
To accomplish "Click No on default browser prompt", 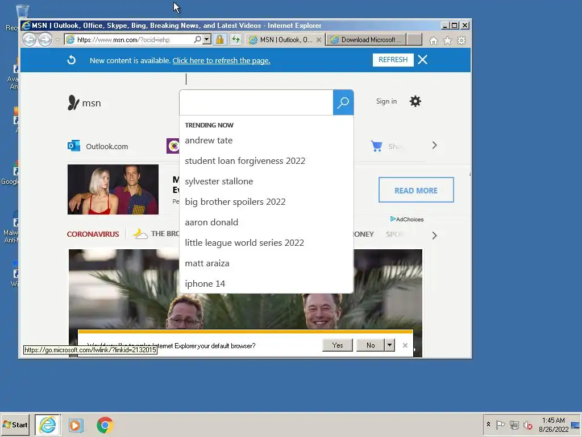I will (x=371, y=345).
